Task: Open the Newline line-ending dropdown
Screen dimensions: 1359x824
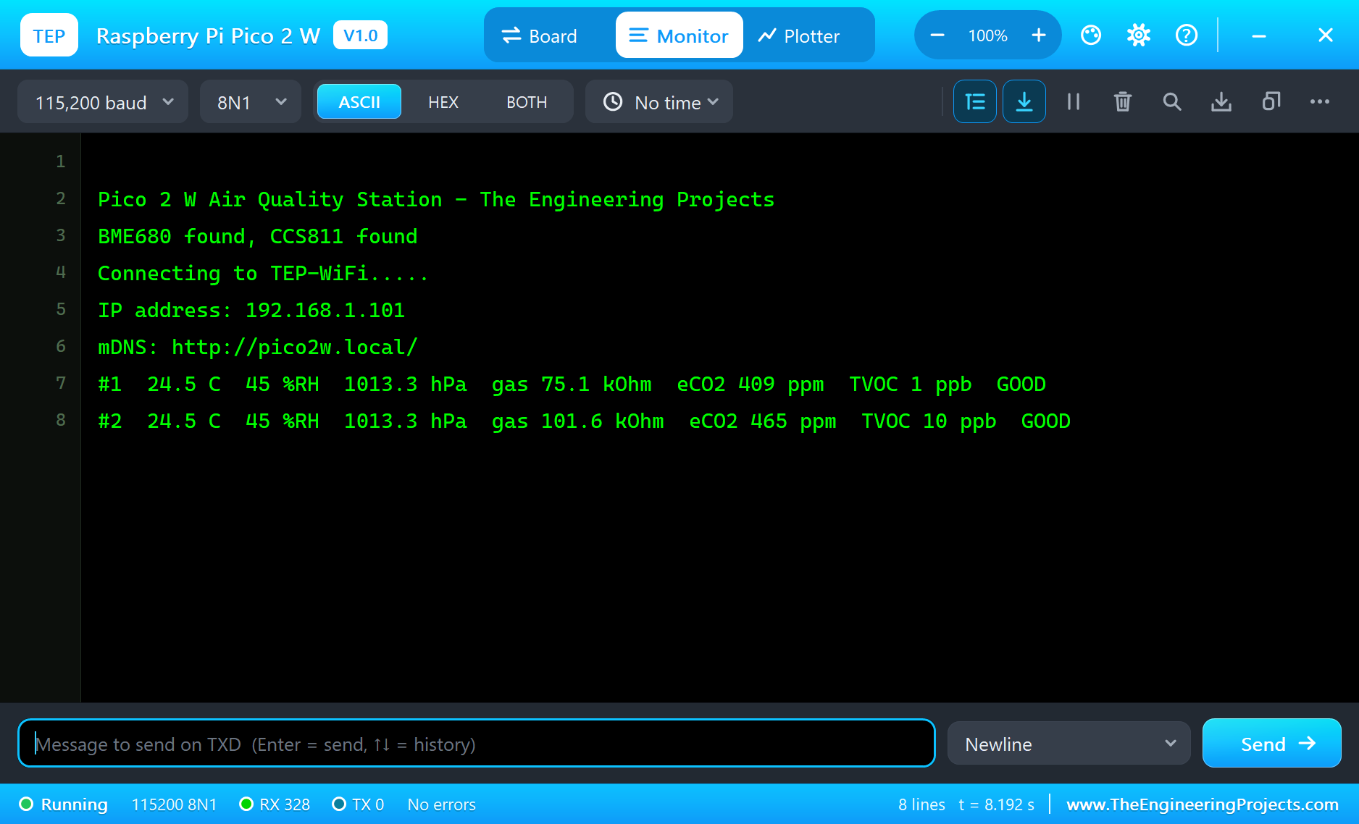Action: point(1069,743)
